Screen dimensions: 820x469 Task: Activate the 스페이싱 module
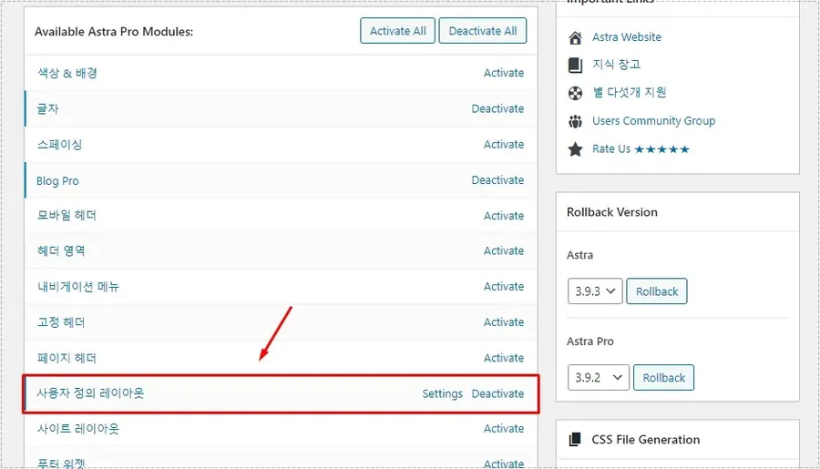[x=504, y=144]
